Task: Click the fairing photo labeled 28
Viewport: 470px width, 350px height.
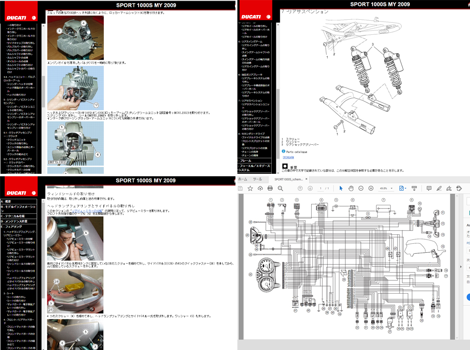Action: tap(75, 291)
